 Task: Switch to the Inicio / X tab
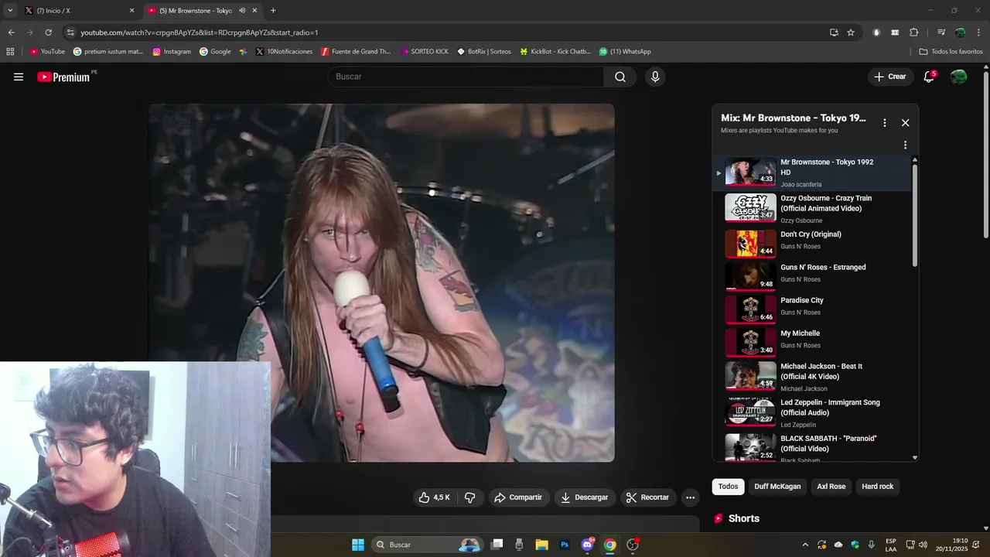(x=79, y=11)
